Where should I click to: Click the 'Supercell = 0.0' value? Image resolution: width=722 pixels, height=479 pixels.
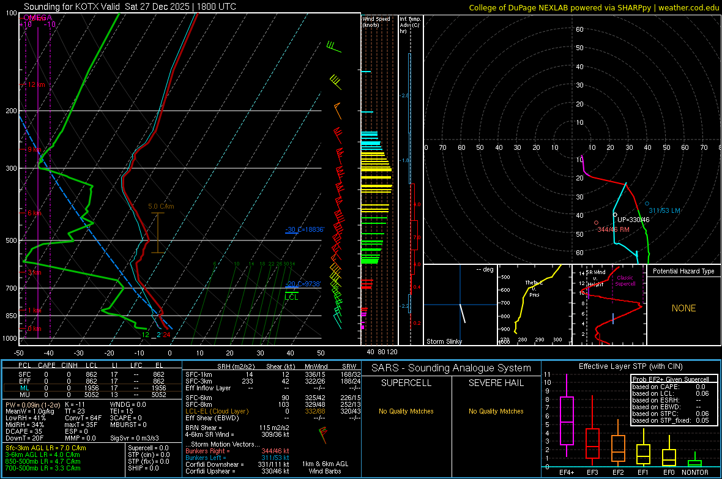(148, 448)
